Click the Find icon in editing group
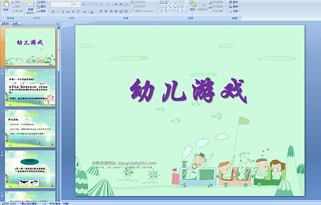The image size is (321, 205). tap(234, 2)
